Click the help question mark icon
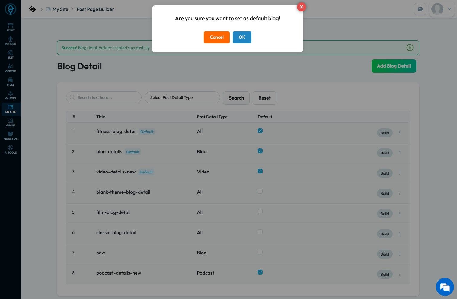 420,9
